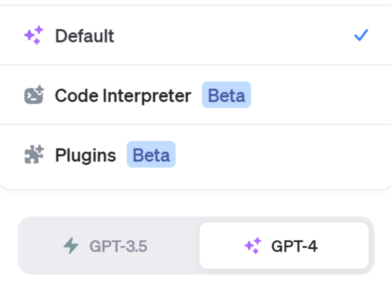Click the Plugins puzzle piece icon

[x=34, y=155]
